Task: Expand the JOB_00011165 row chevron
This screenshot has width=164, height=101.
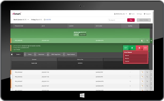Action: [151, 72]
